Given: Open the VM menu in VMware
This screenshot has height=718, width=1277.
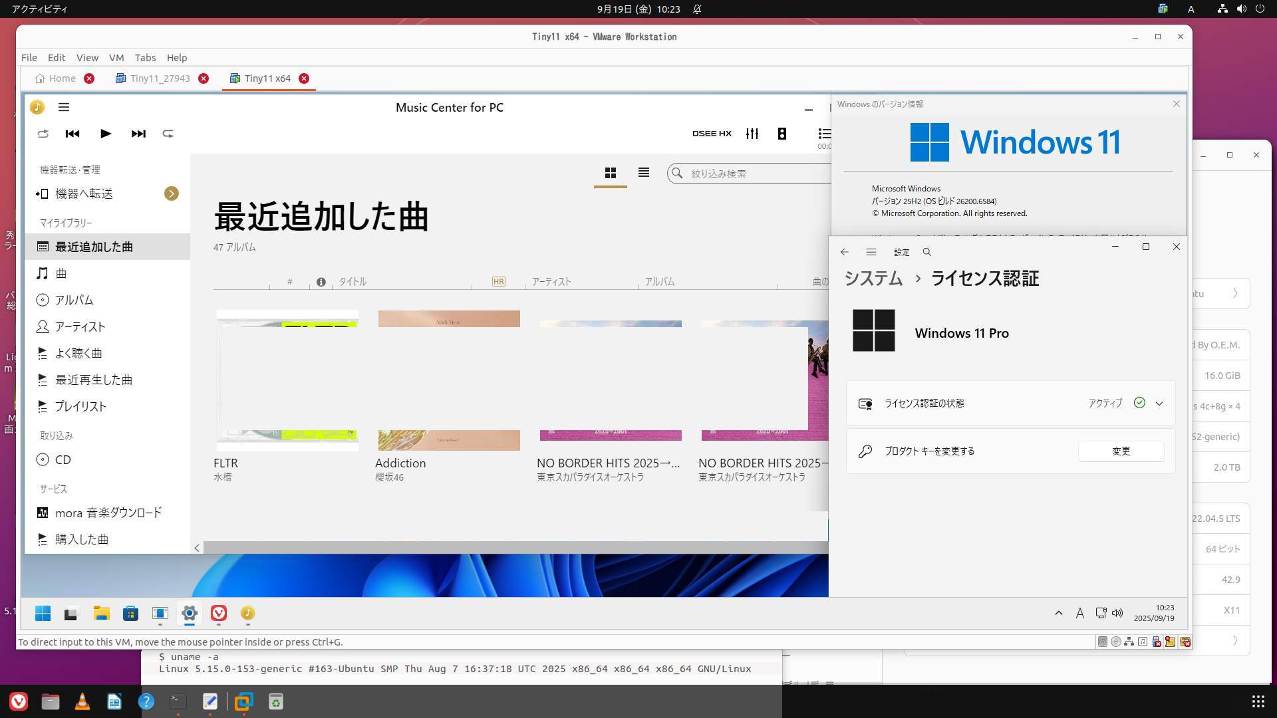Looking at the screenshot, I should [116, 58].
